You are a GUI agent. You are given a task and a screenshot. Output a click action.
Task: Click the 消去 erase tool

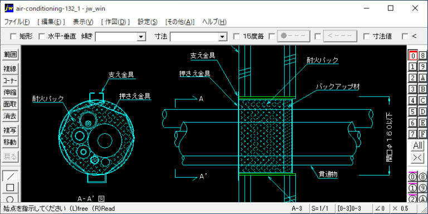(10, 116)
